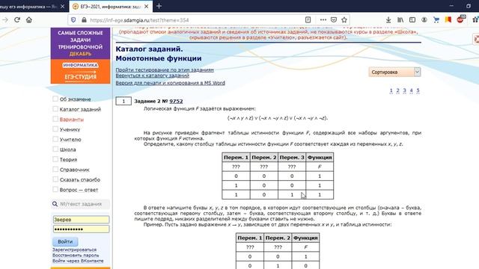Close the first browser tab
Viewport: 479px width, 269px height.
(x=62, y=7)
